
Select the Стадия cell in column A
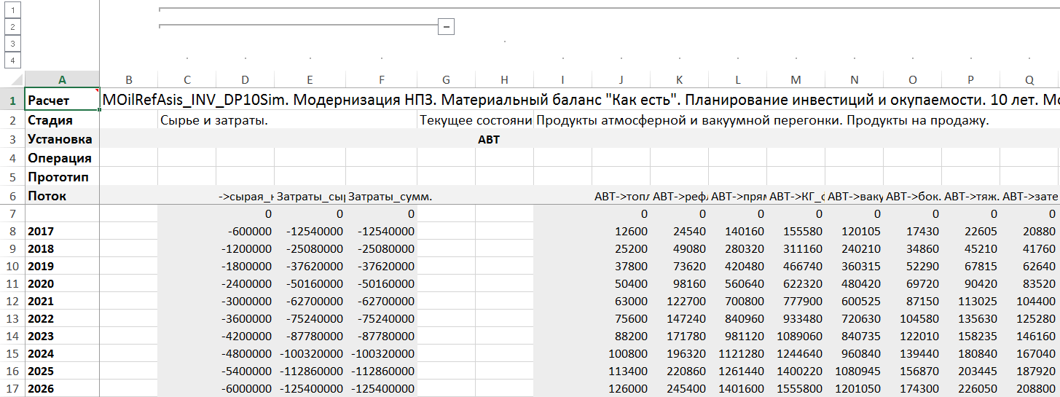click(62, 120)
